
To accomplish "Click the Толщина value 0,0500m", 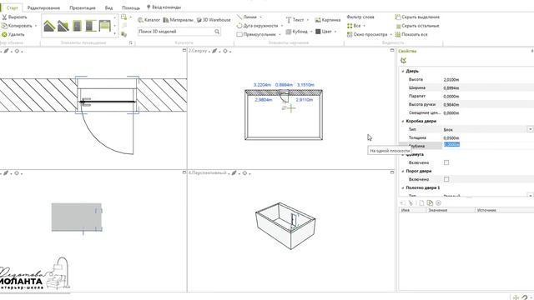I will tap(451, 137).
